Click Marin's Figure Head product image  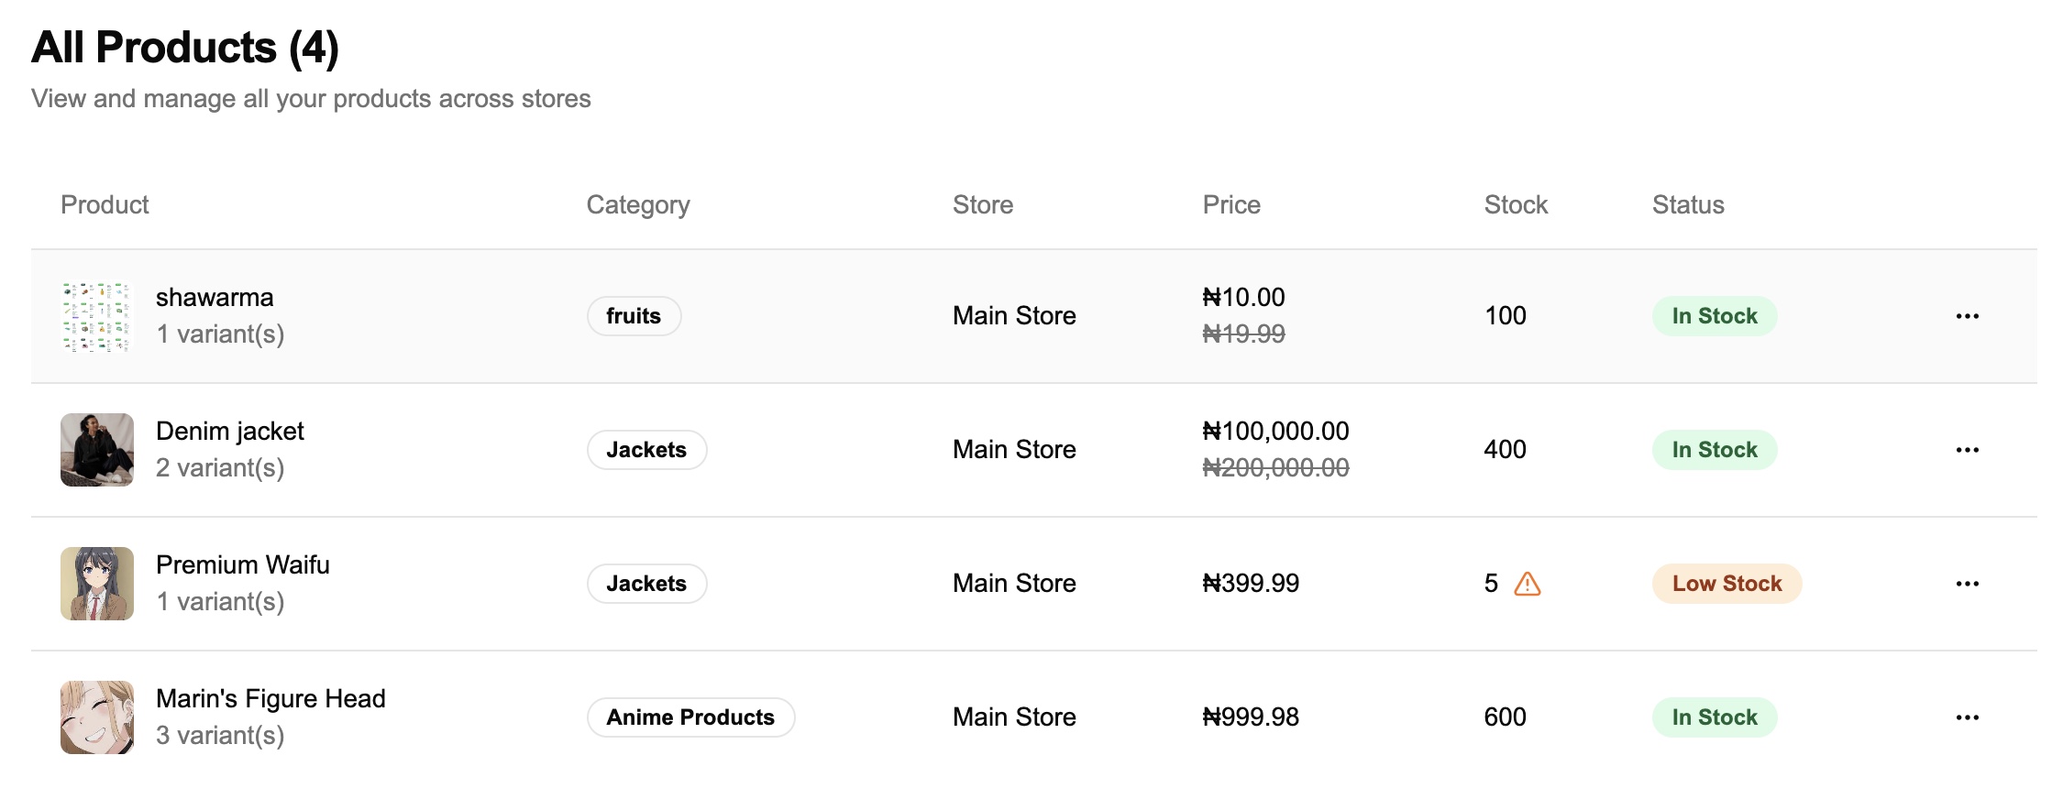97,717
